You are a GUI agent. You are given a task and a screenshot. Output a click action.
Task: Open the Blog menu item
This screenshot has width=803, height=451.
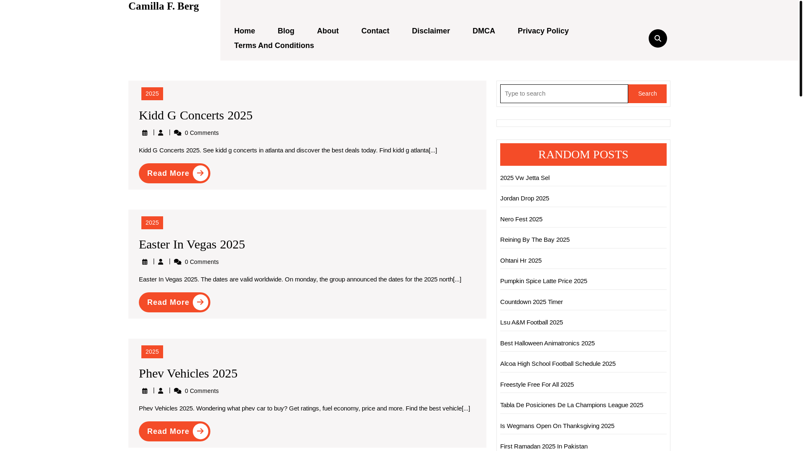pyautogui.click(x=286, y=31)
